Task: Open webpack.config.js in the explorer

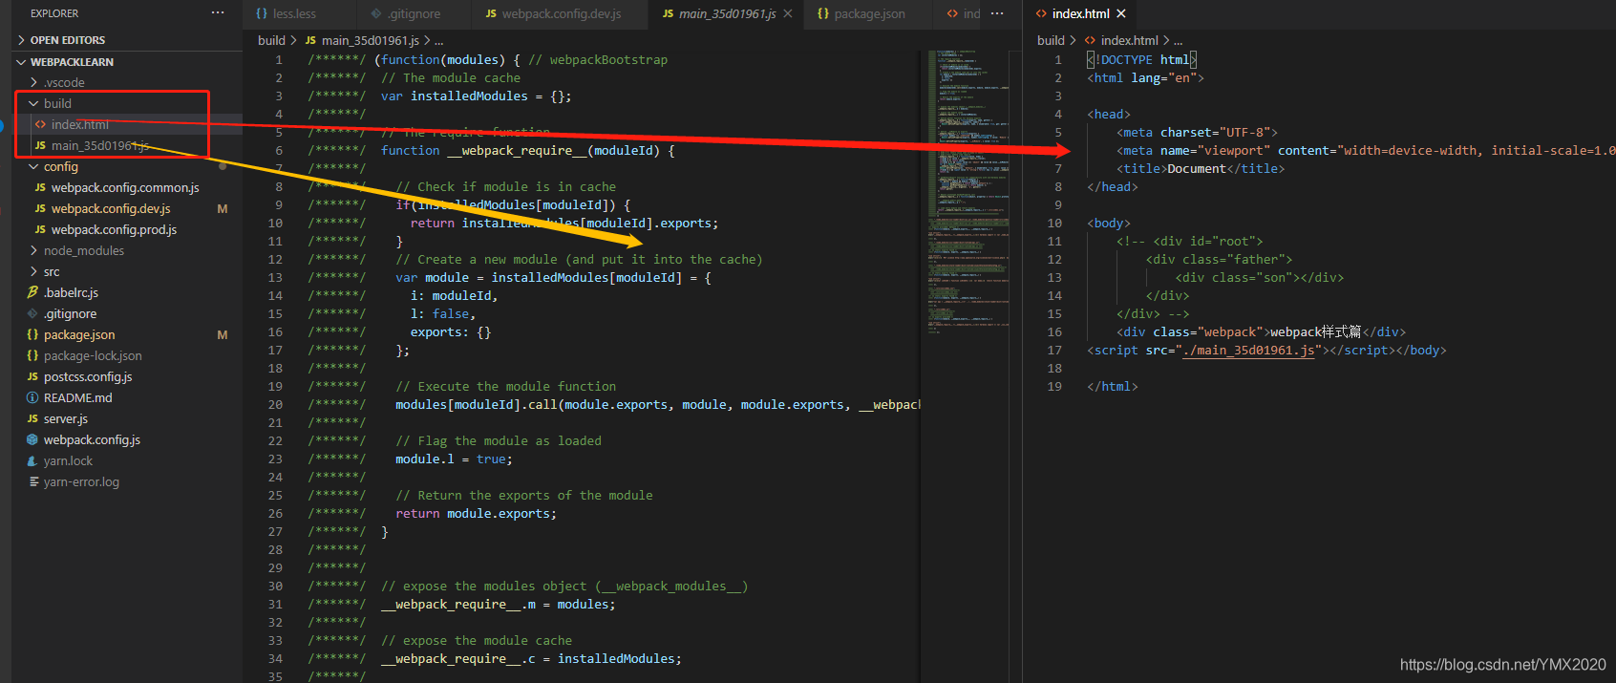Action: click(x=127, y=439)
